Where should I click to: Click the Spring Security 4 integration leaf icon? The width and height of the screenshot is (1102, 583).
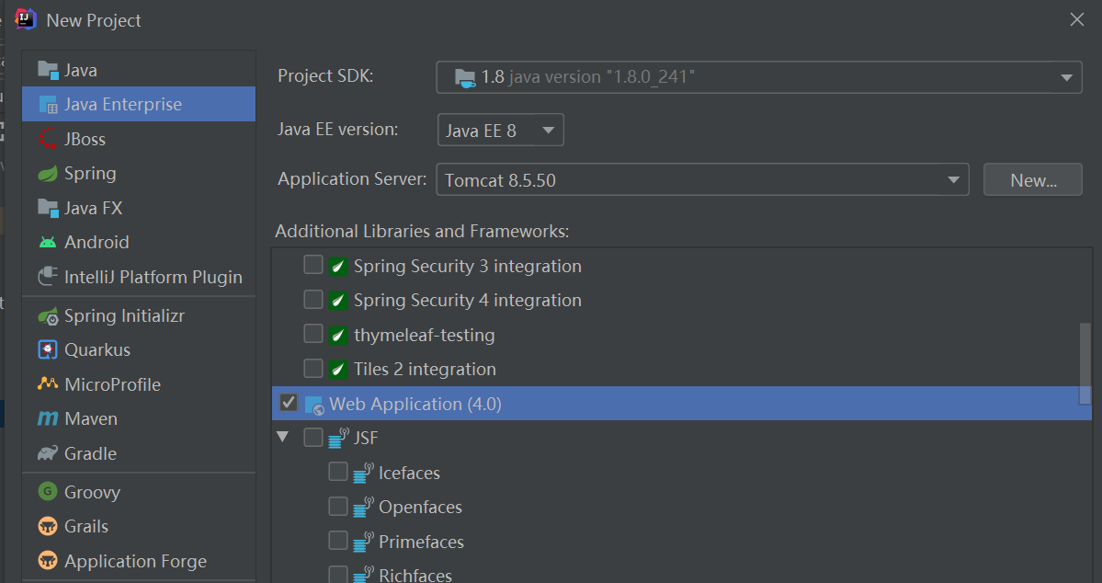[339, 301]
